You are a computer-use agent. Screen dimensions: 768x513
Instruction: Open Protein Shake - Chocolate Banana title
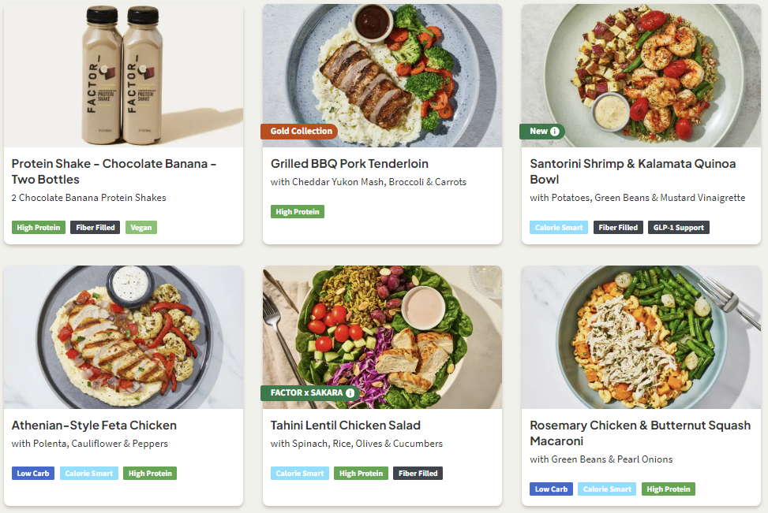pyautogui.click(x=114, y=171)
